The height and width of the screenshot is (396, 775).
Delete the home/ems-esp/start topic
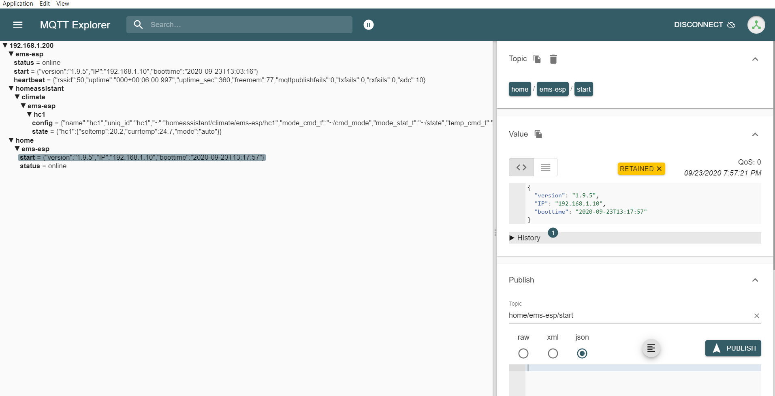pyautogui.click(x=553, y=59)
